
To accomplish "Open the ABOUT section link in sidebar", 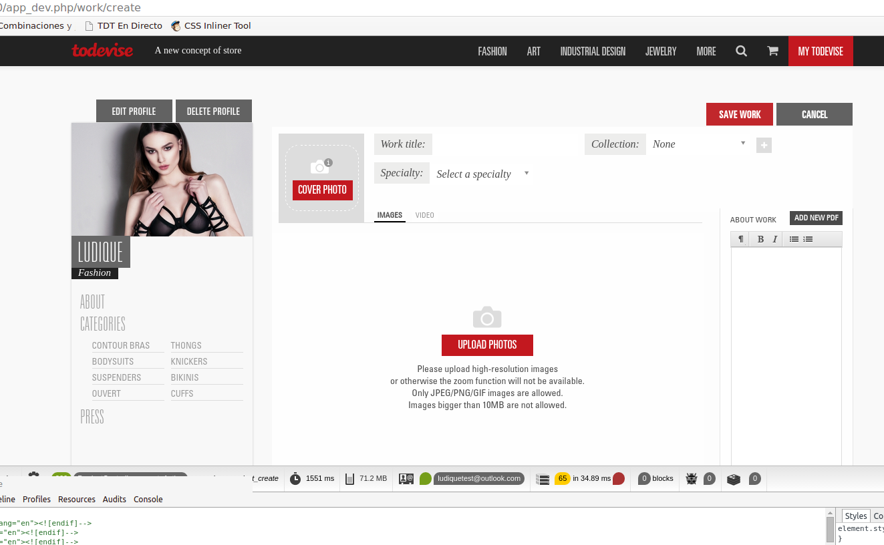I will coord(92,302).
